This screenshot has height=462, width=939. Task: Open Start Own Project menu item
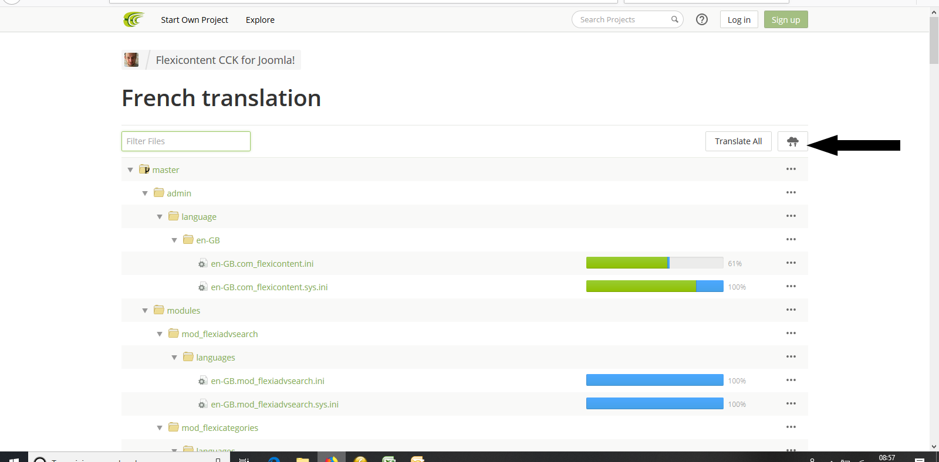pyautogui.click(x=194, y=20)
